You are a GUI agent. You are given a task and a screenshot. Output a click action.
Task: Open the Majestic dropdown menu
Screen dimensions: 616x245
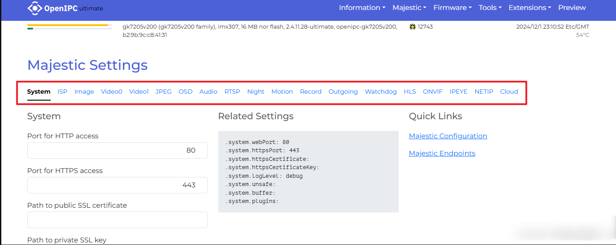pos(410,8)
